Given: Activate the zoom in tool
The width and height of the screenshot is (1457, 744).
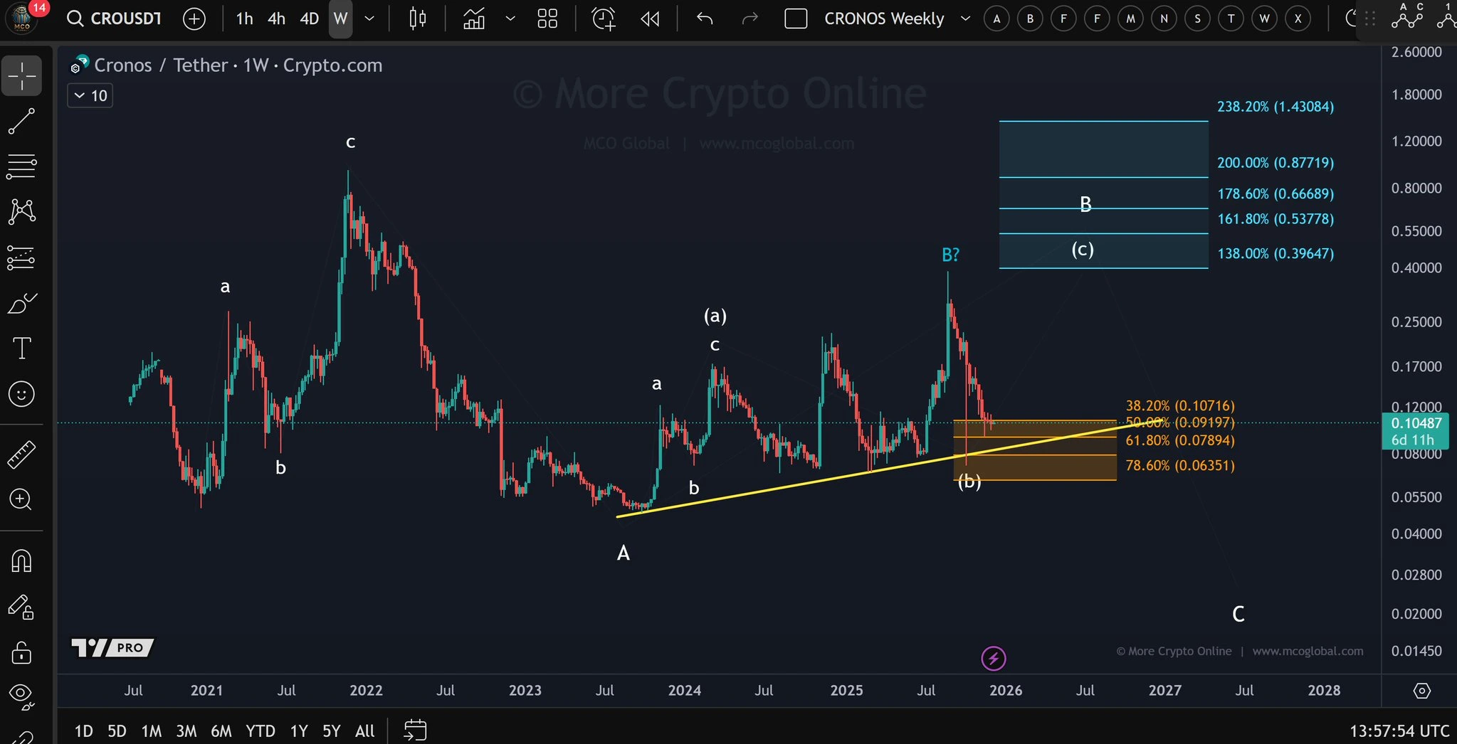Looking at the screenshot, I should (x=22, y=500).
